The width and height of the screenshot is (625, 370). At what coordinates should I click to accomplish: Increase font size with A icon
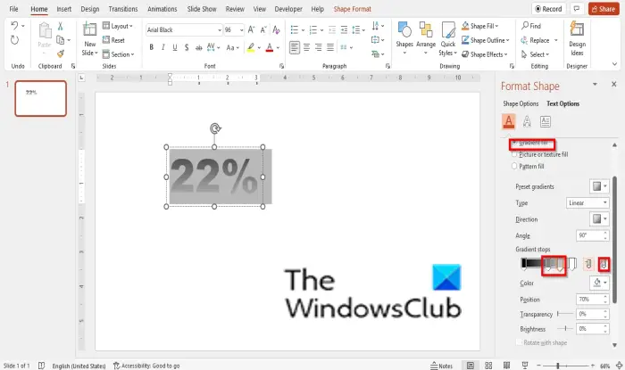click(251, 29)
